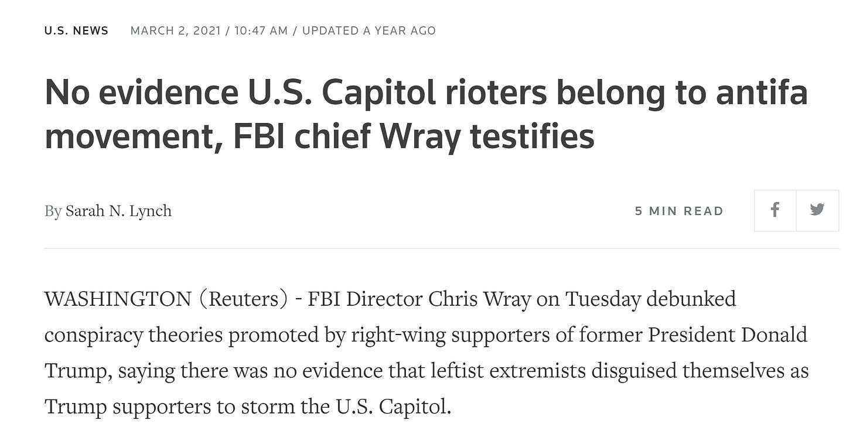This screenshot has height=444, width=853.
Task: Click the March 2, 2021 publish date
Action: click(x=176, y=30)
